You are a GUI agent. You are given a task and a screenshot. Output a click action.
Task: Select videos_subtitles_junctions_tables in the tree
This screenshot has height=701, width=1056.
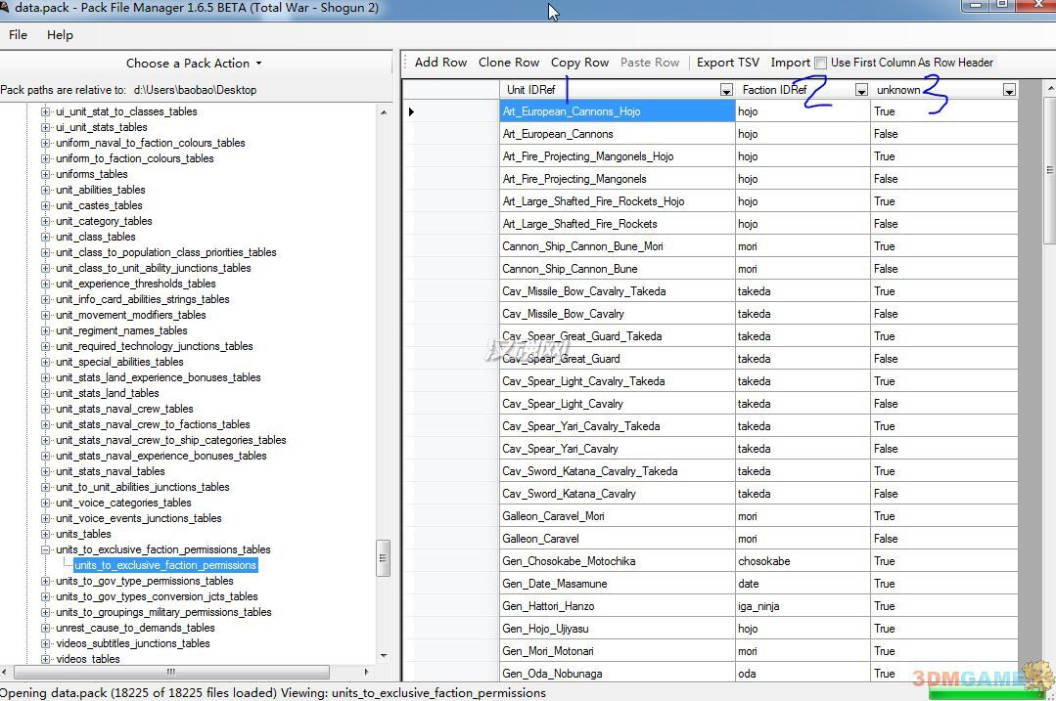pyautogui.click(x=133, y=643)
